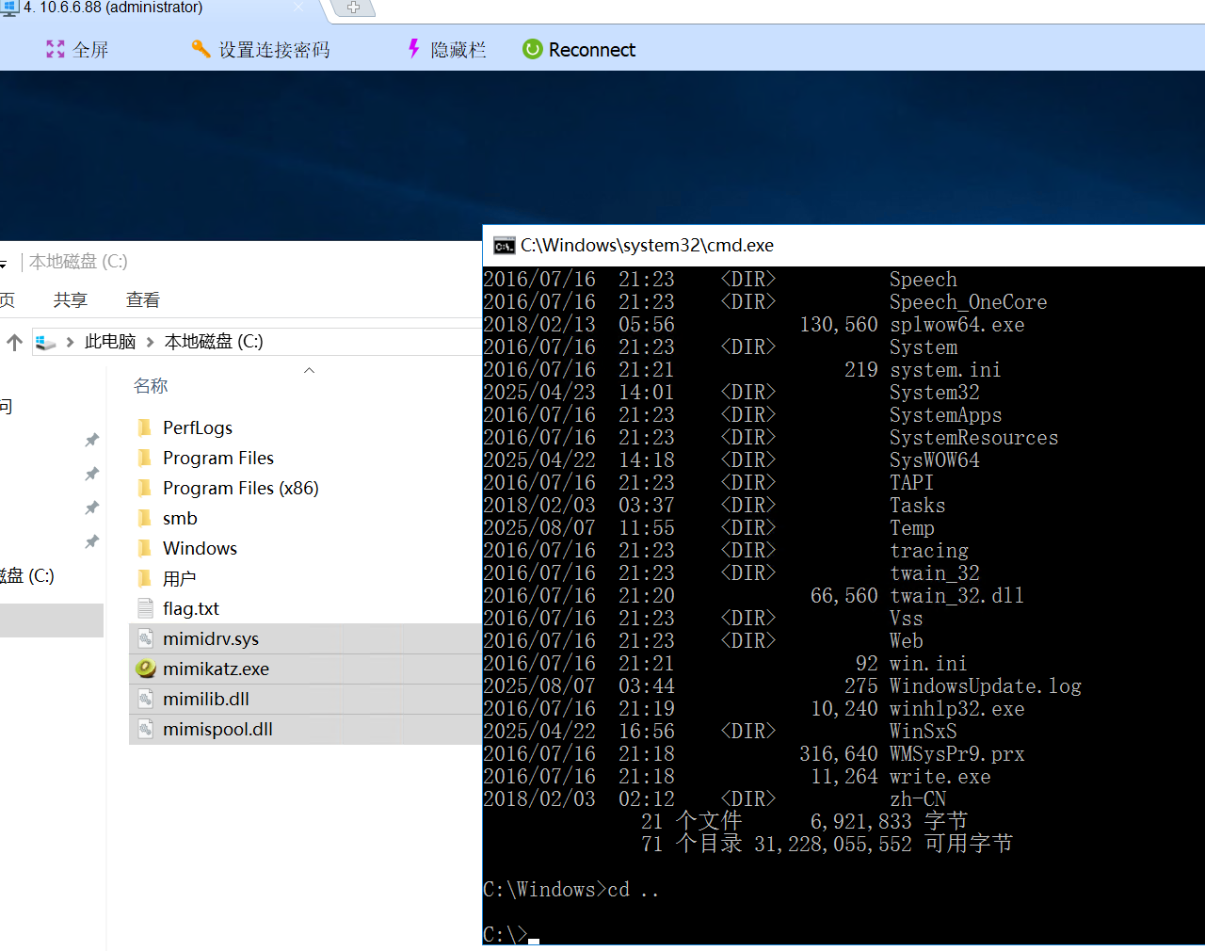The image size is (1205, 951).
Task: Select the 盘 (C:) navigation pane item
Action: pos(27,575)
